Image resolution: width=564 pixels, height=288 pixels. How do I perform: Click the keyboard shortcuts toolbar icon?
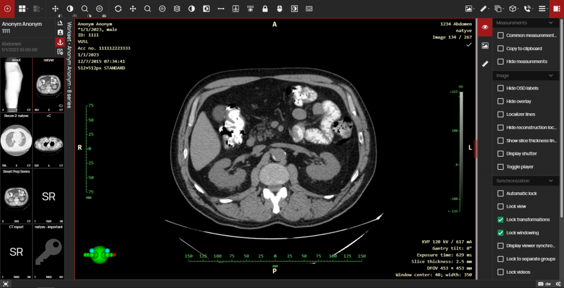coord(309,9)
